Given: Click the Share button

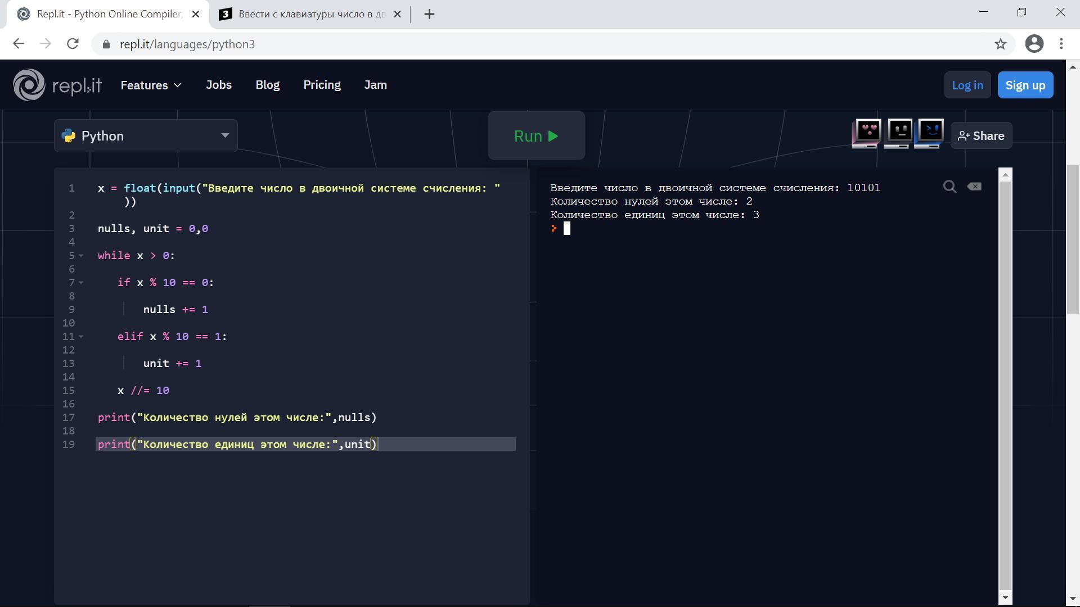Looking at the screenshot, I should [x=981, y=136].
